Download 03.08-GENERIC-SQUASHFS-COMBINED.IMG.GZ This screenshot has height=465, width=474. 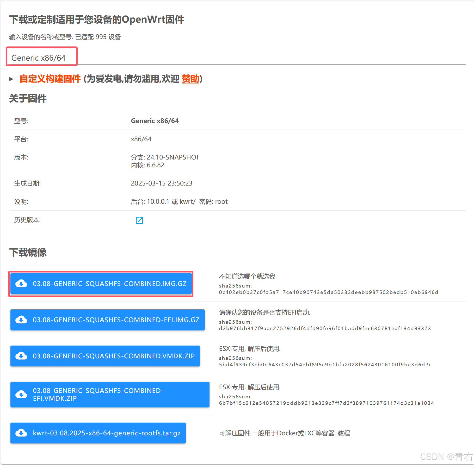(x=101, y=284)
